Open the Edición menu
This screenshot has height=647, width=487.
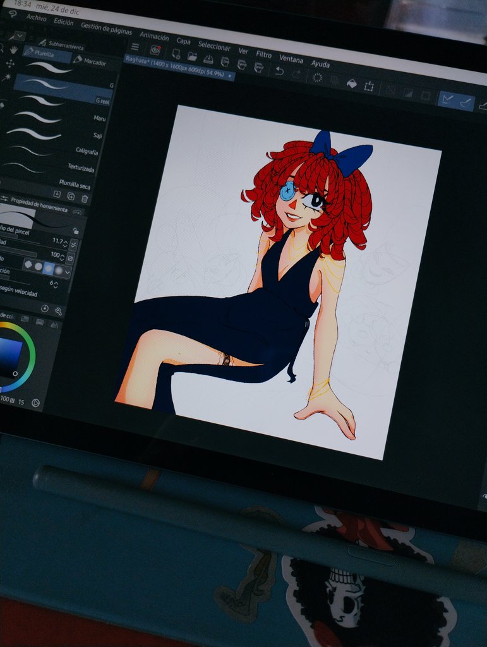[64, 21]
